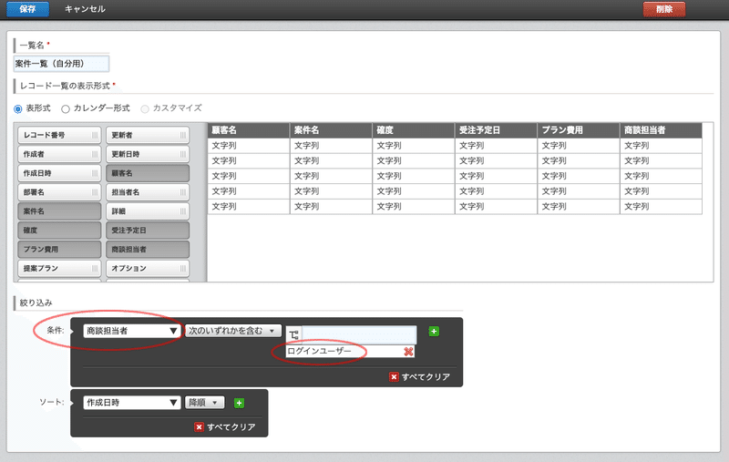Grab the drag handle on 提案プラン chip
The width and height of the screenshot is (729, 462).
click(95, 269)
